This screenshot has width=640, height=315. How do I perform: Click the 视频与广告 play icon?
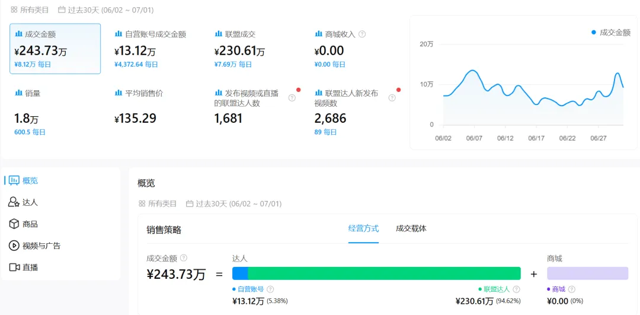tap(14, 246)
